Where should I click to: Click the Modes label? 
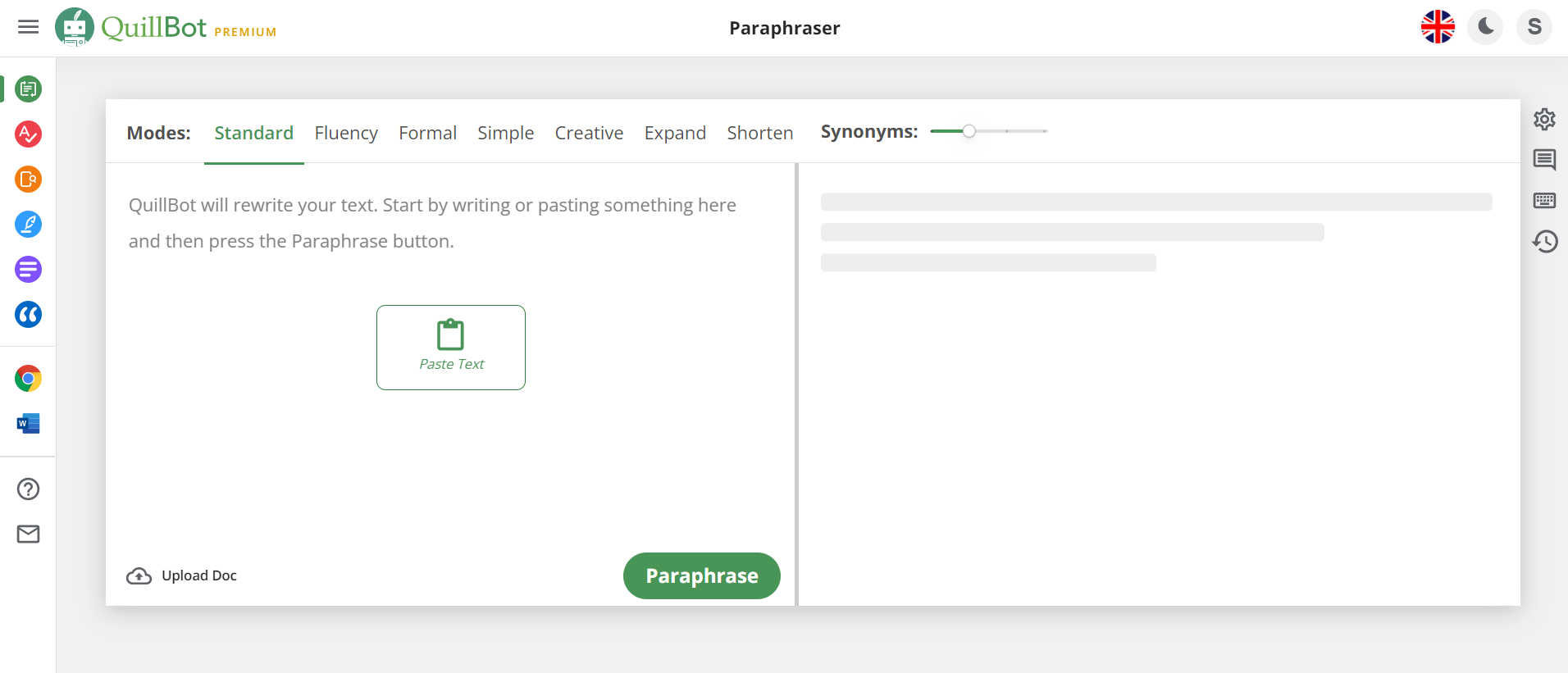(x=158, y=133)
